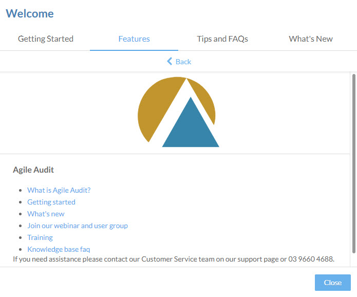357x297 pixels.
Task: Click the Back chevron arrow icon
Action: (x=170, y=61)
